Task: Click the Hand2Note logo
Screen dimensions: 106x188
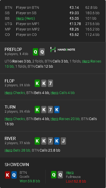Action: click(x=63, y=50)
